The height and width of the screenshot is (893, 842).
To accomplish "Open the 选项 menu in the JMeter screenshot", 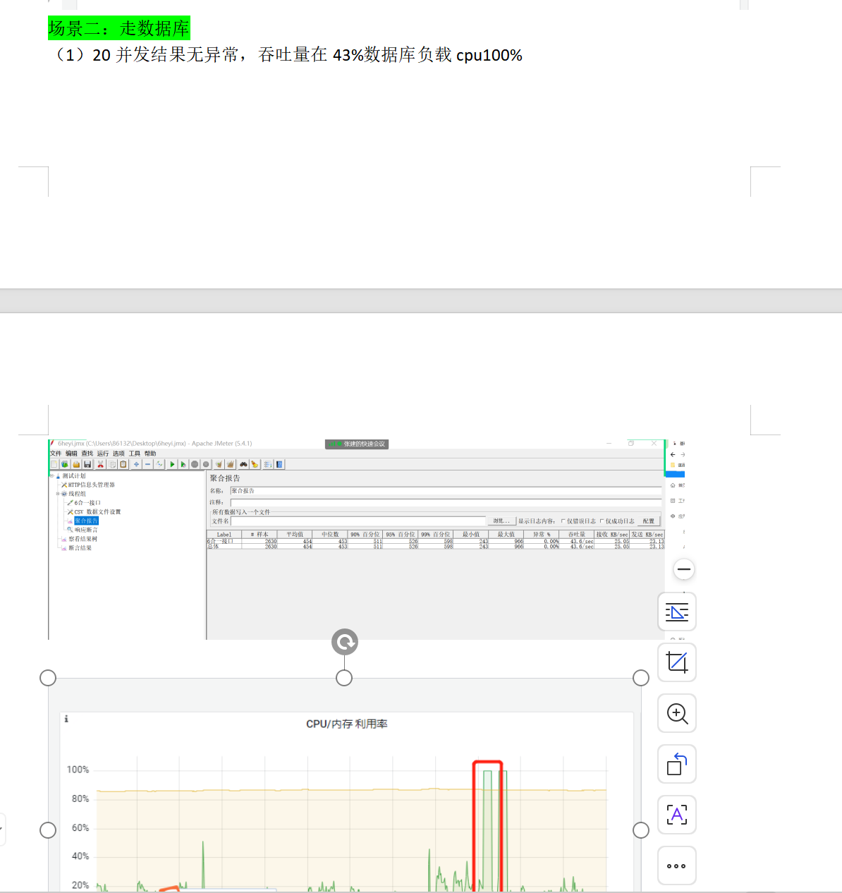I will tap(118, 454).
